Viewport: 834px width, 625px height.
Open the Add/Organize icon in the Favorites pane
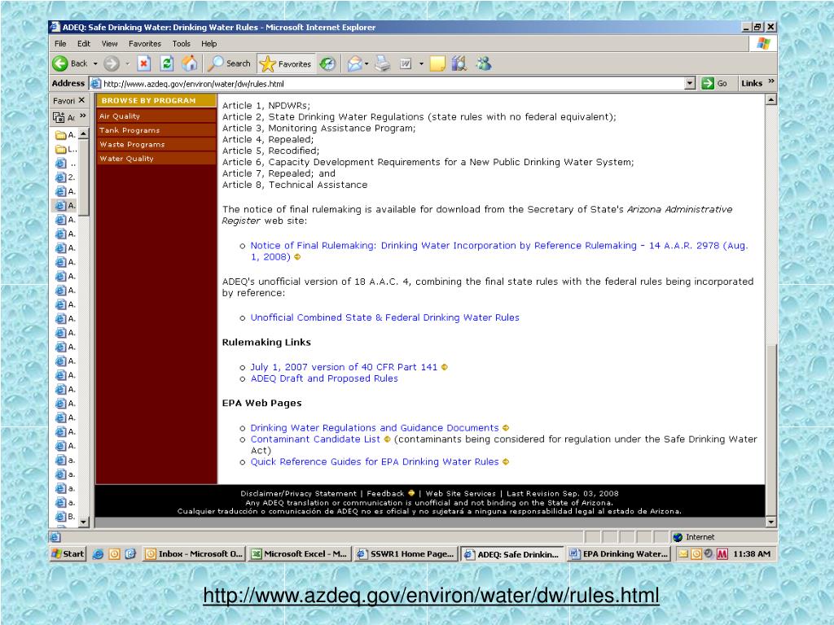tap(63, 117)
